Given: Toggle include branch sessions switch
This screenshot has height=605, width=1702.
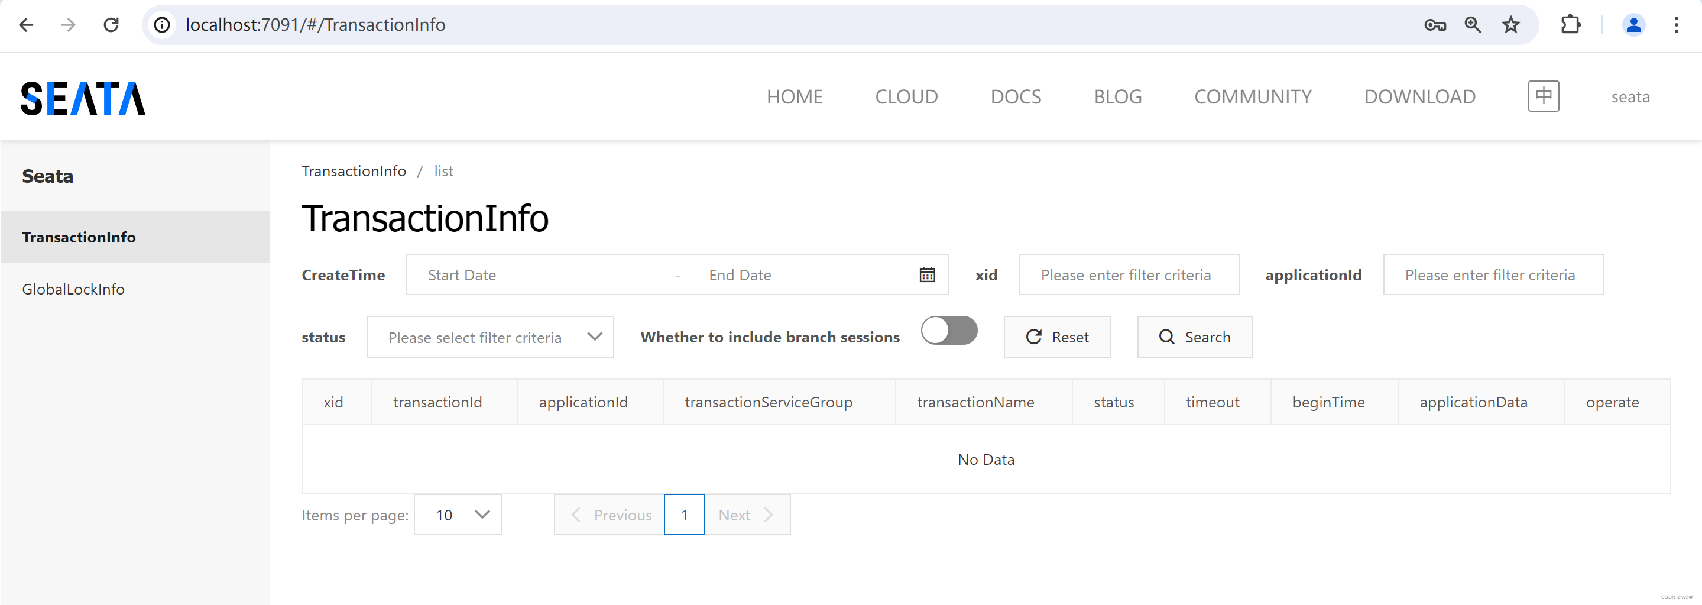Looking at the screenshot, I should 949,331.
